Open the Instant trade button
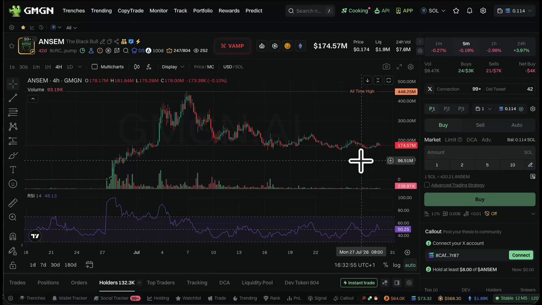The height and width of the screenshot is (305, 542). point(359,283)
